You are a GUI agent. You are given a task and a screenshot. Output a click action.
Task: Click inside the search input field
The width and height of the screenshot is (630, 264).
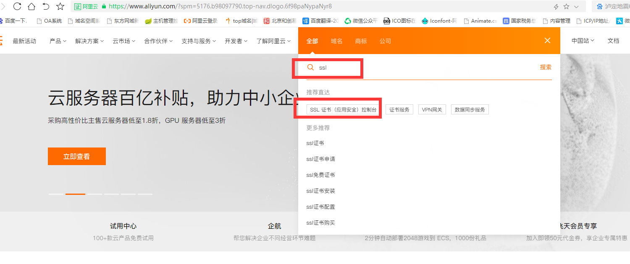336,67
